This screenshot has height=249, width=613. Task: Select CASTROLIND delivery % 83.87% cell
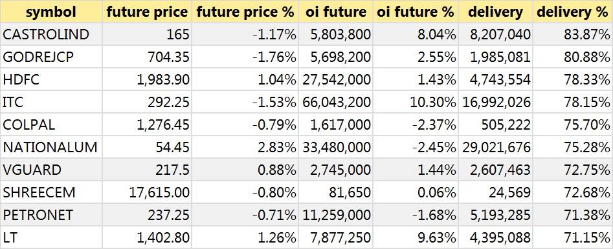click(x=572, y=34)
